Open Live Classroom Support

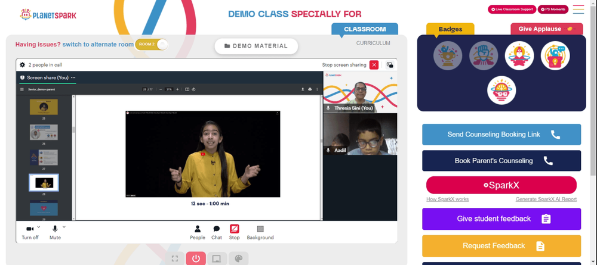pyautogui.click(x=512, y=9)
